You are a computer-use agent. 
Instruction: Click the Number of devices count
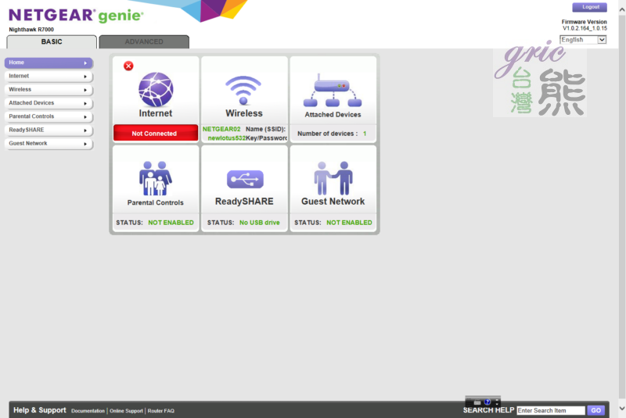point(365,134)
